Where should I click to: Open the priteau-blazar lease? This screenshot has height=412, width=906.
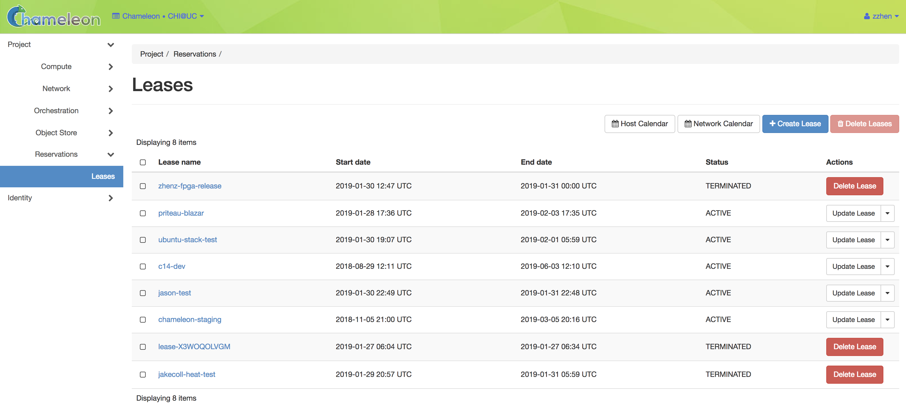click(181, 213)
